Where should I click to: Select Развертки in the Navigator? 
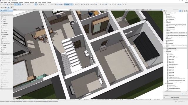pos(169,38)
